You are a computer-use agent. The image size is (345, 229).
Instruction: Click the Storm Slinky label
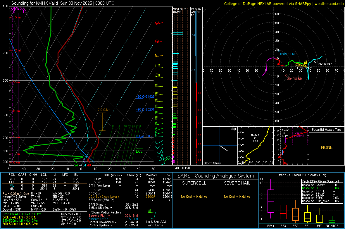(212, 163)
